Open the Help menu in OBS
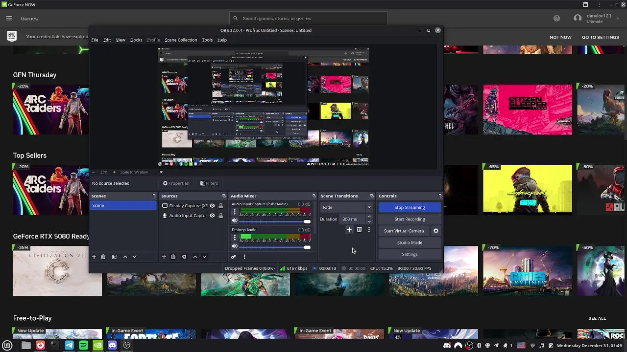This screenshot has height=352, width=627. (222, 40)
